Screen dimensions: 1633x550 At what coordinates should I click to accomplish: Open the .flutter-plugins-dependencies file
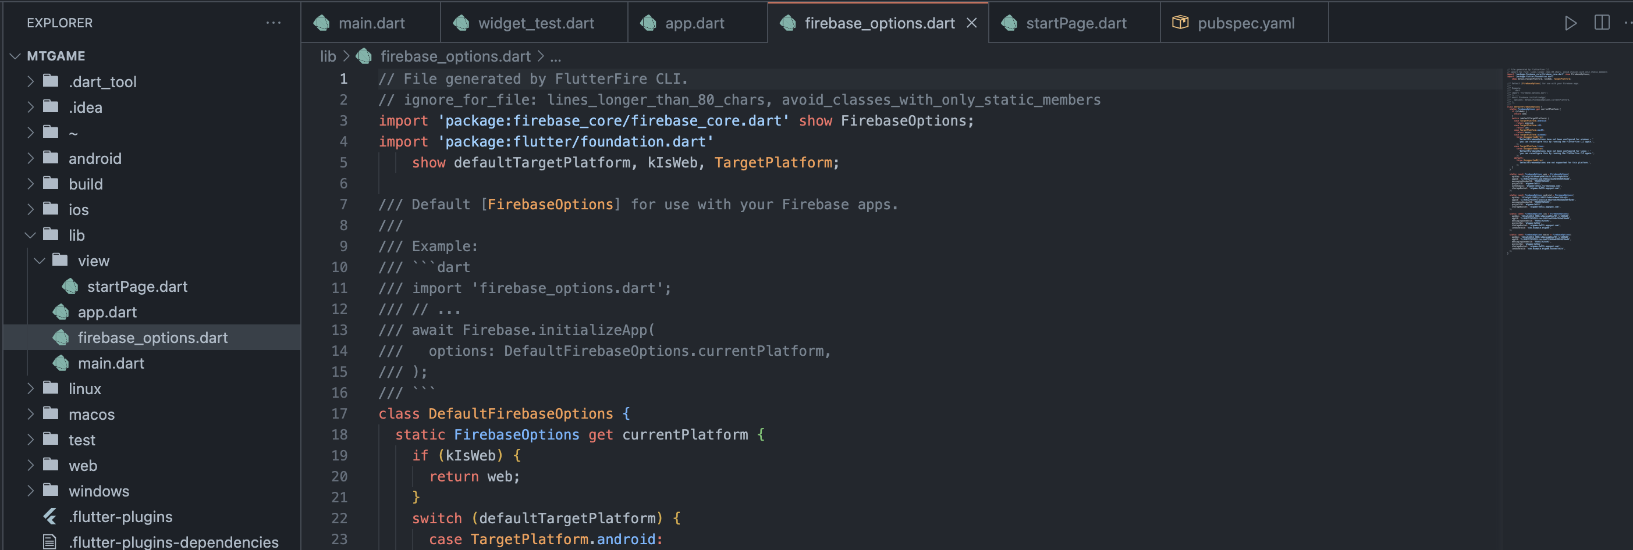(x=173, y=542)
